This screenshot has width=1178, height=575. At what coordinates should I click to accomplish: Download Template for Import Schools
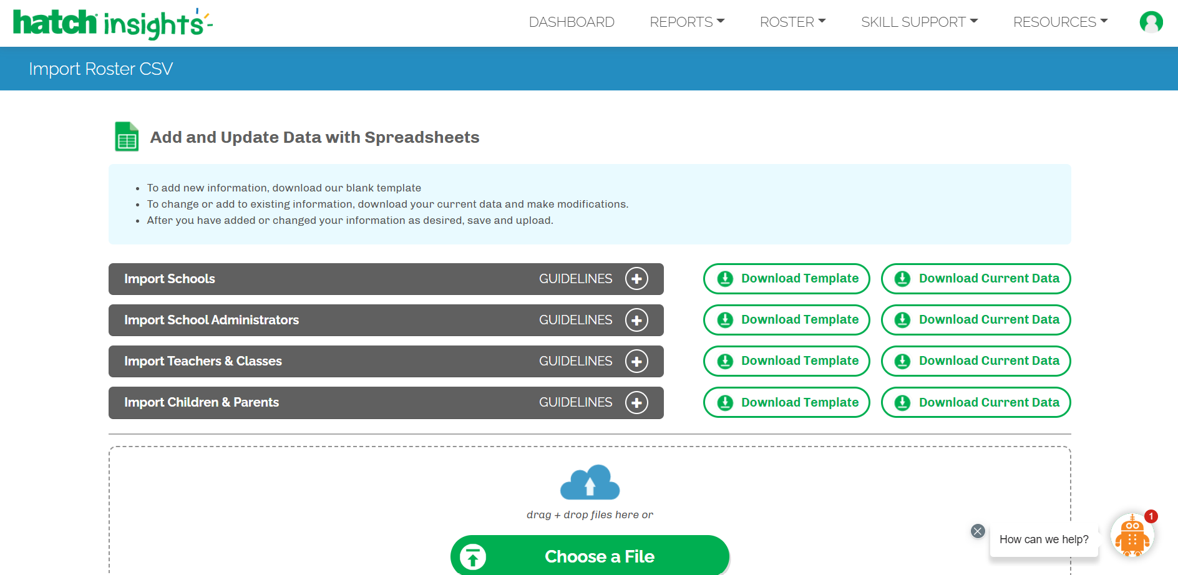coord(786,279)
